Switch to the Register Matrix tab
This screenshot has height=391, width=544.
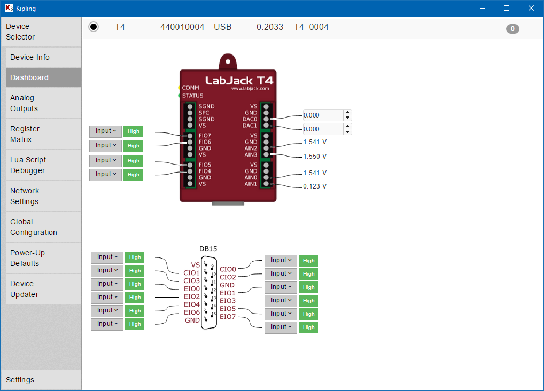point(43,134)
